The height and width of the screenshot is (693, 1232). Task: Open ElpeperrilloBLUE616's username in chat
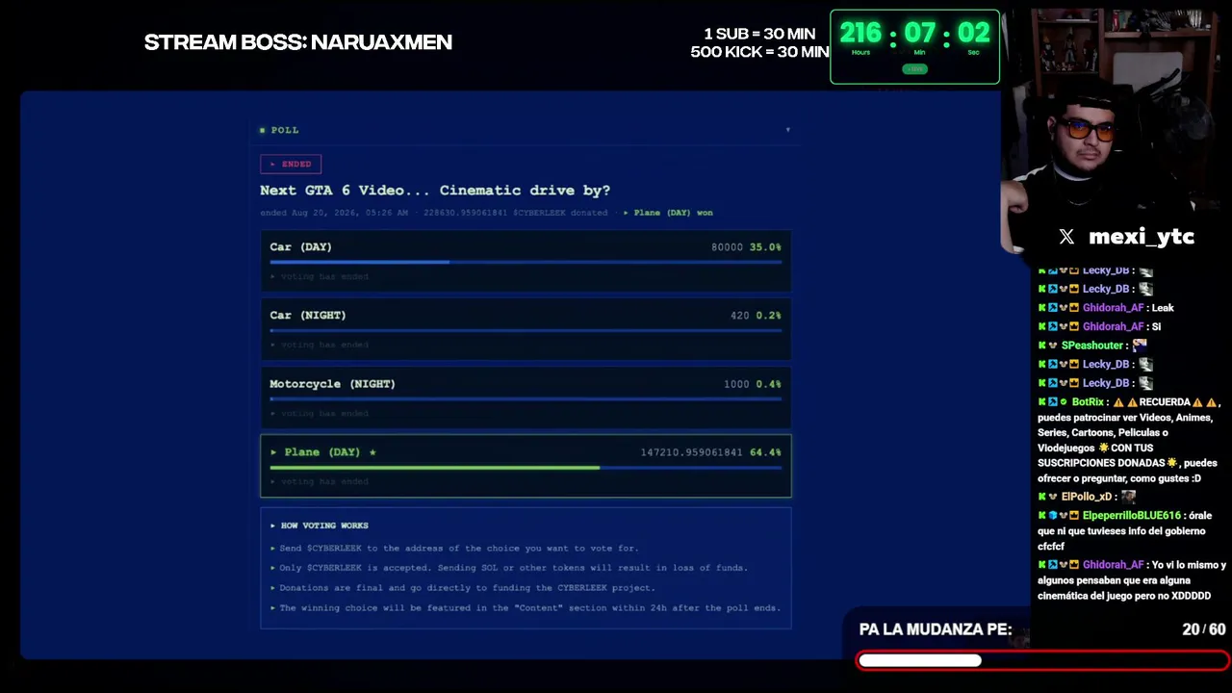(x=1132, y=515)
